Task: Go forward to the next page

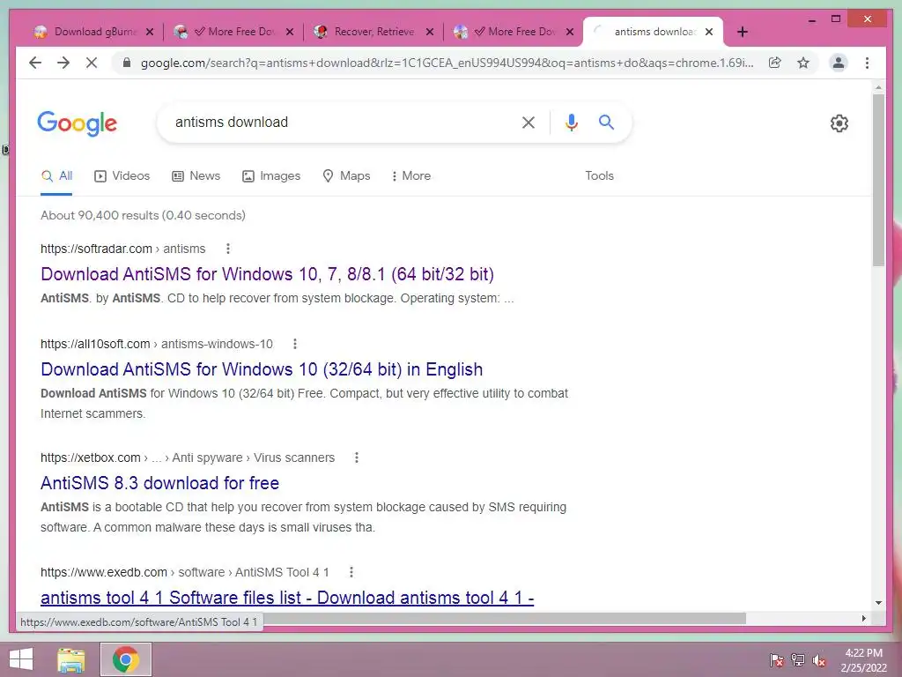Action: pyautogui.click(x=63, y=63)
